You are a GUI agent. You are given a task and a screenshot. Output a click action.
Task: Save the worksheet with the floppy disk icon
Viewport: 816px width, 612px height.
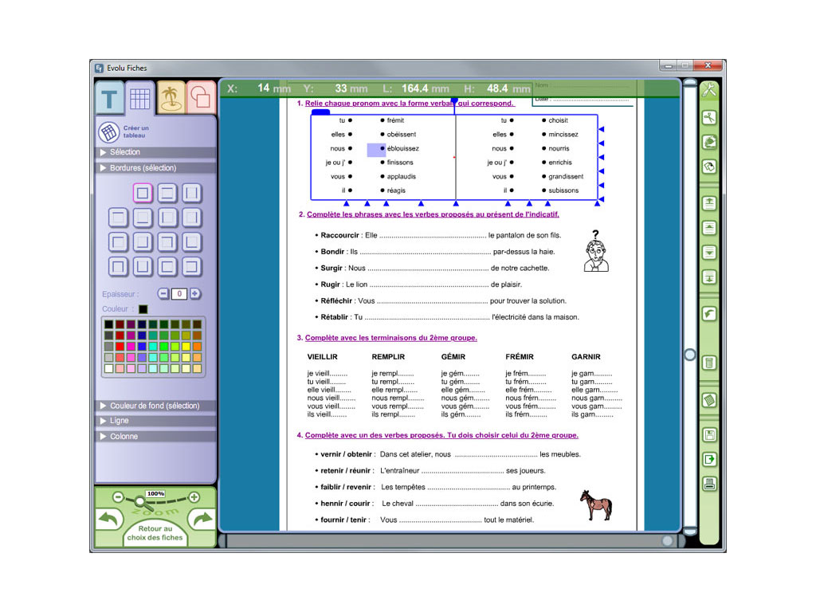(x=708, y=435)
